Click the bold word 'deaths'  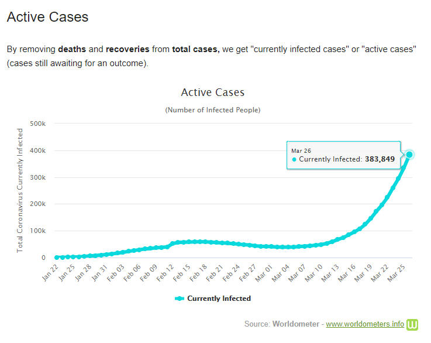[x=72, y=50]
